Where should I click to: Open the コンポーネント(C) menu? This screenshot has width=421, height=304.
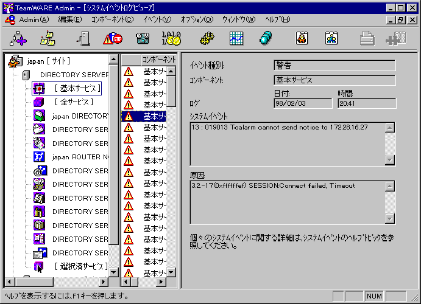112,20
